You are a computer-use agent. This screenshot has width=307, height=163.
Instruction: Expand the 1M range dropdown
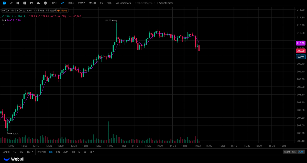30,152
